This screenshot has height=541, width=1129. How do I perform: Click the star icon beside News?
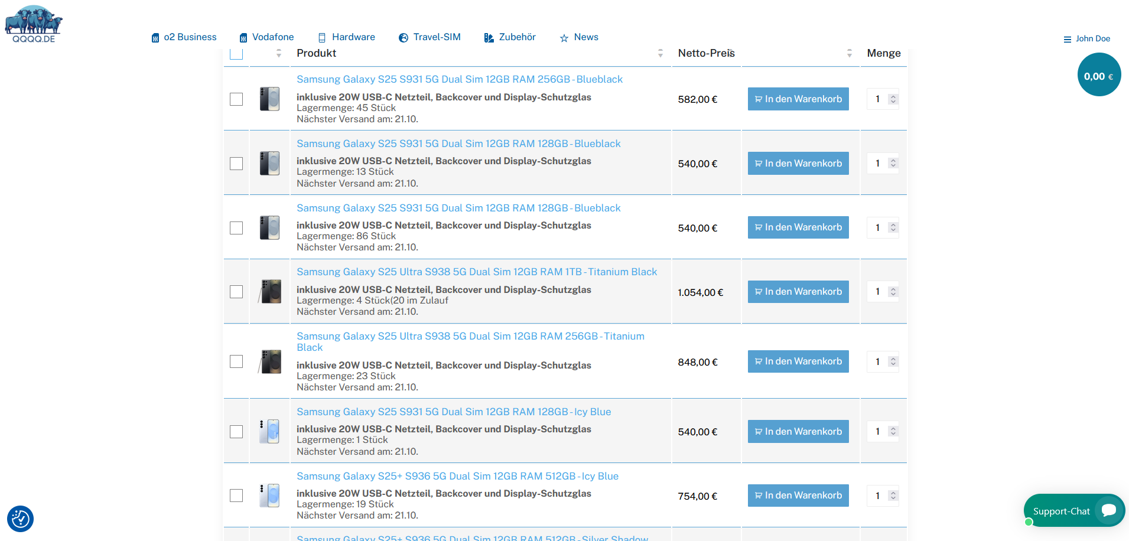[x=564, y=38]
